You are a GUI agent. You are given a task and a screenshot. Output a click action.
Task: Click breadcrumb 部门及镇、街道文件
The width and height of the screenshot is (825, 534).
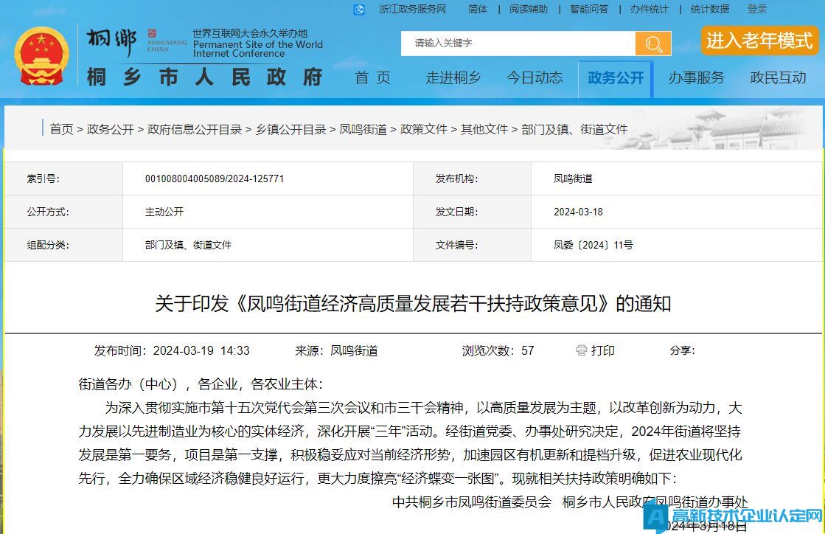point(574,129)
